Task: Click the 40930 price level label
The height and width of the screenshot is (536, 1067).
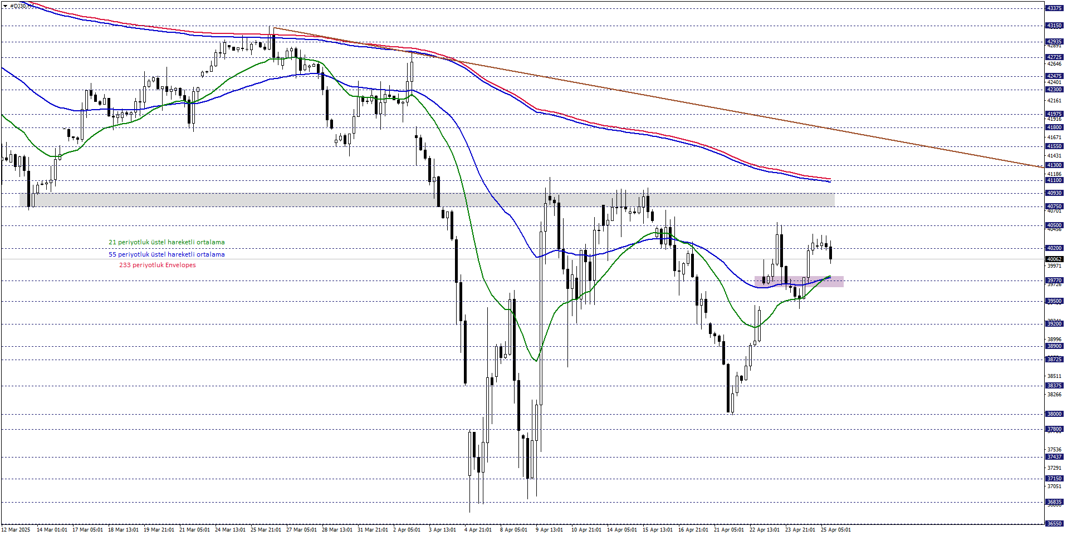Action: [1055, 193]
